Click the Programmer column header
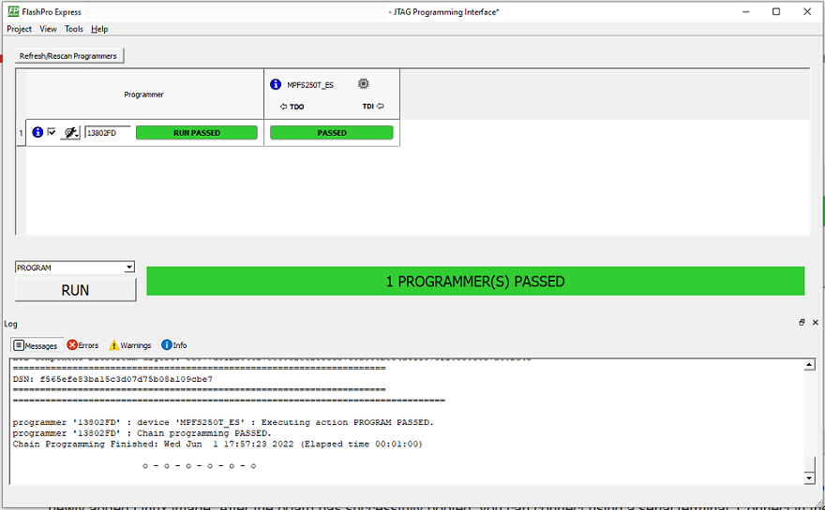825x510 pixels. pos(144,95)
